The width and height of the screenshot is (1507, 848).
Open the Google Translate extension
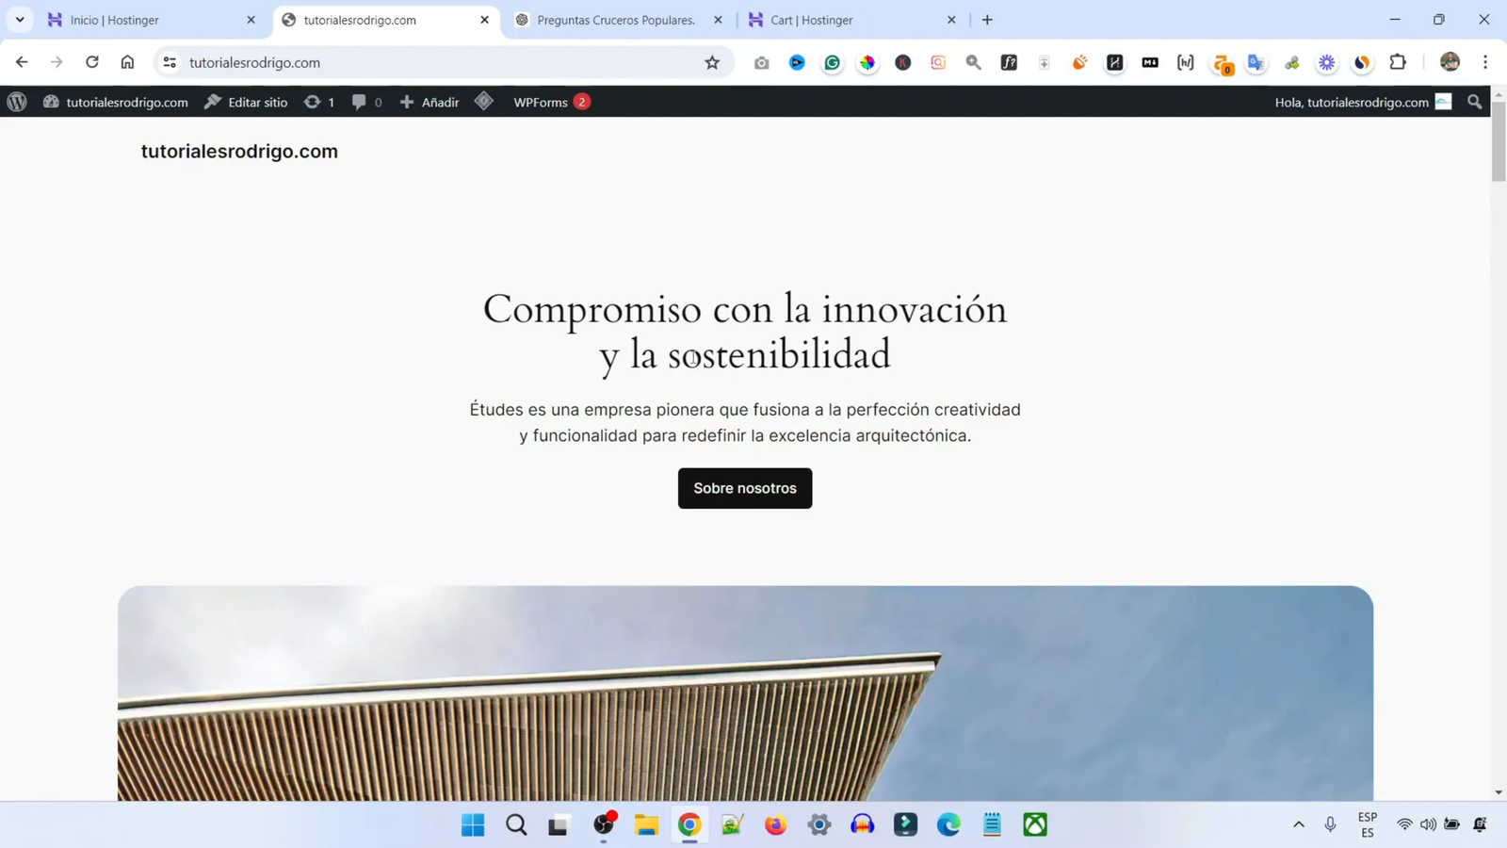click(x=1256, y=62)
